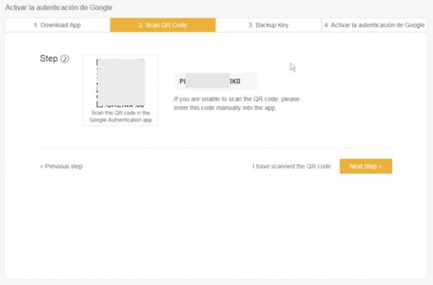Click the 'unable to scan the QR code' instruction
This screenshot has height=285, width=433.
[237, 100]
